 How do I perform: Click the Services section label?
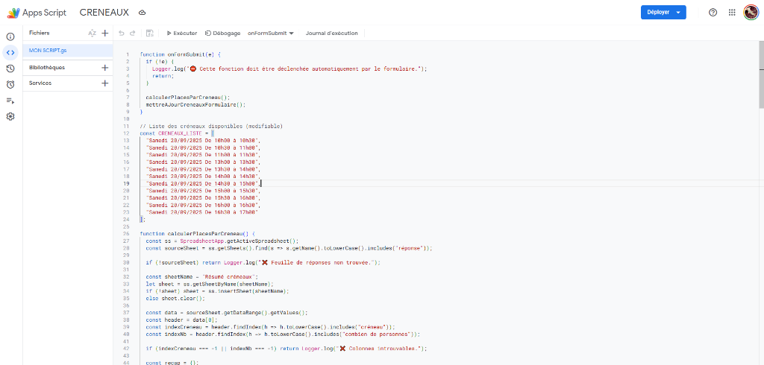[40, 83]
